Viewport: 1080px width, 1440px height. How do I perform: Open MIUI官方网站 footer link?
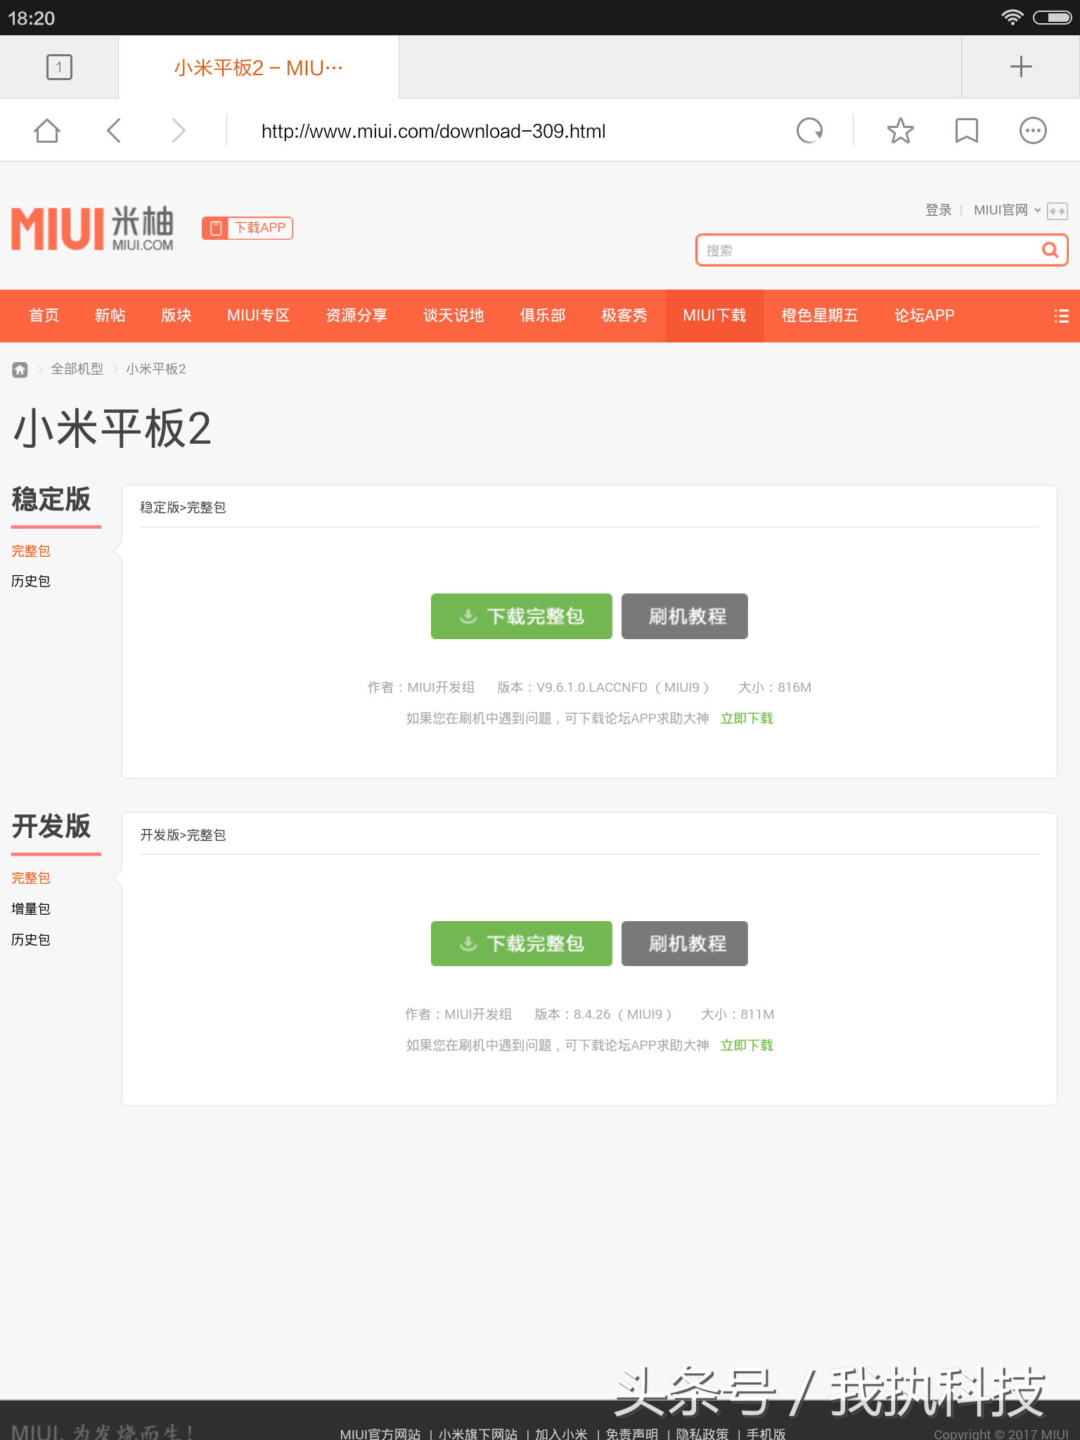coord(380,1433)
